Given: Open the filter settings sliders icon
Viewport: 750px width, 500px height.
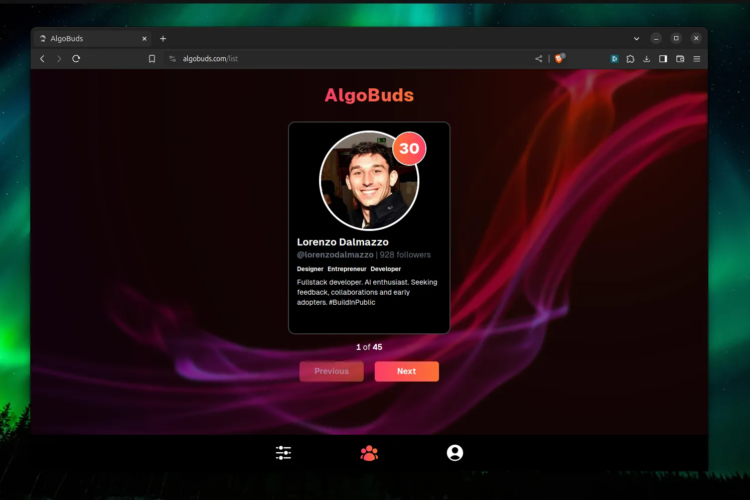Looking at the screenshot, I should [x=283, y=453].
